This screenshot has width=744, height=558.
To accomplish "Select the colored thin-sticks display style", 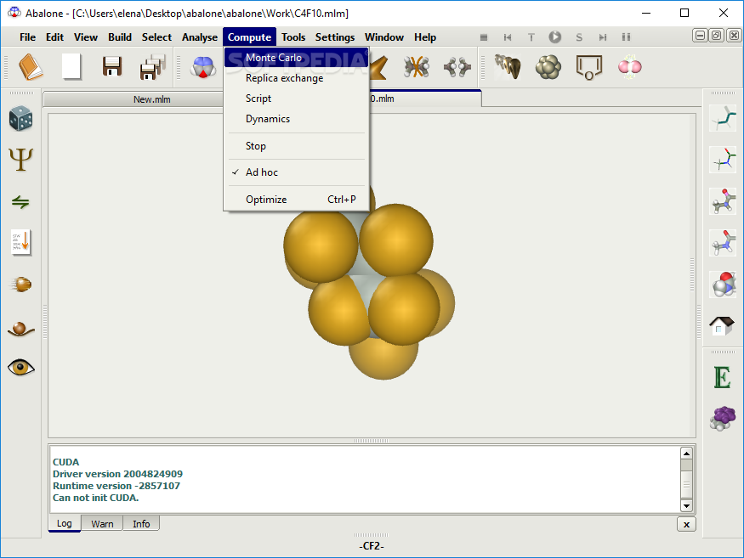I will point(723,160).
